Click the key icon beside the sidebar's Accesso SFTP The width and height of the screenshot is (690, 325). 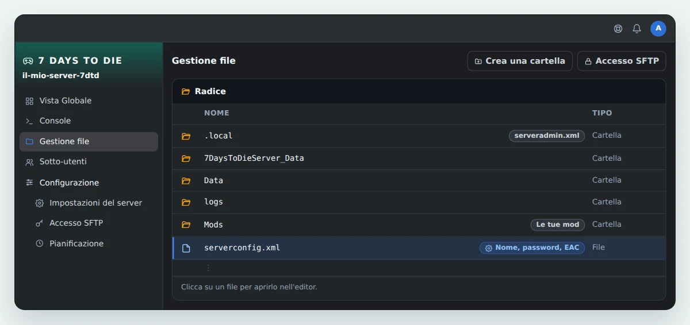tap(39, 223)
